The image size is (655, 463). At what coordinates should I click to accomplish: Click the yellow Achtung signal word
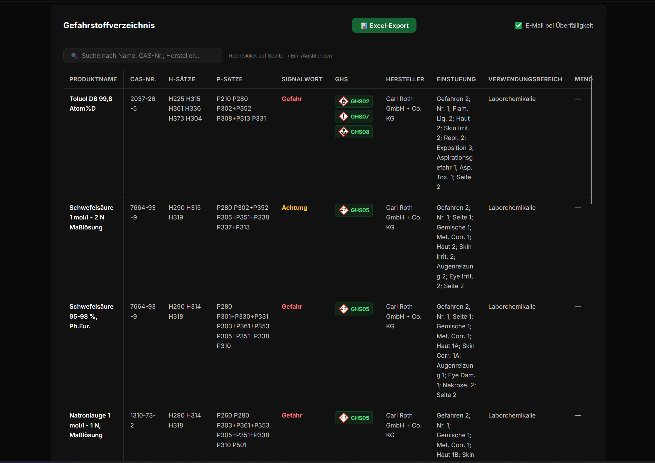point(294,208)
